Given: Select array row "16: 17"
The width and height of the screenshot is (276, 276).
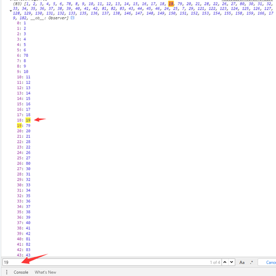Looking at the screenshot, I should [24, 109].
